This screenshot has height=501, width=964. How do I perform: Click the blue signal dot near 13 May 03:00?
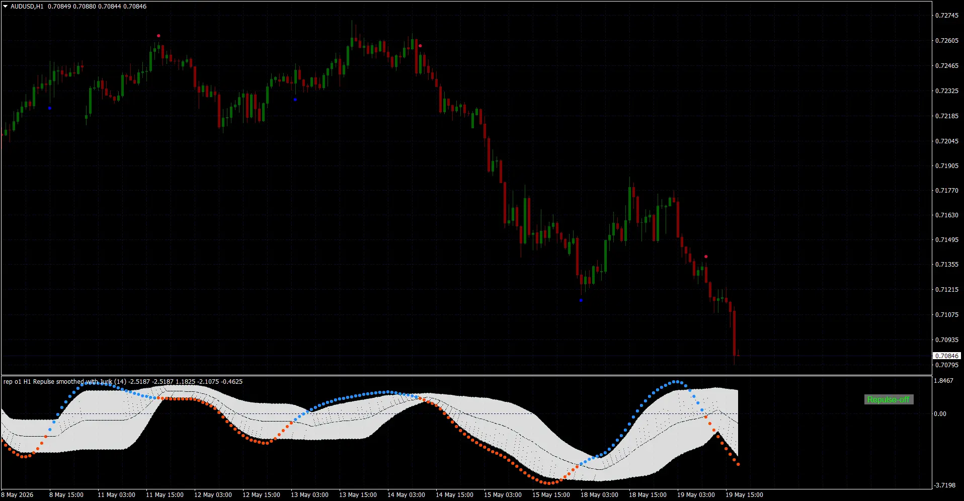pyautogui.click(x=295, y=100)
